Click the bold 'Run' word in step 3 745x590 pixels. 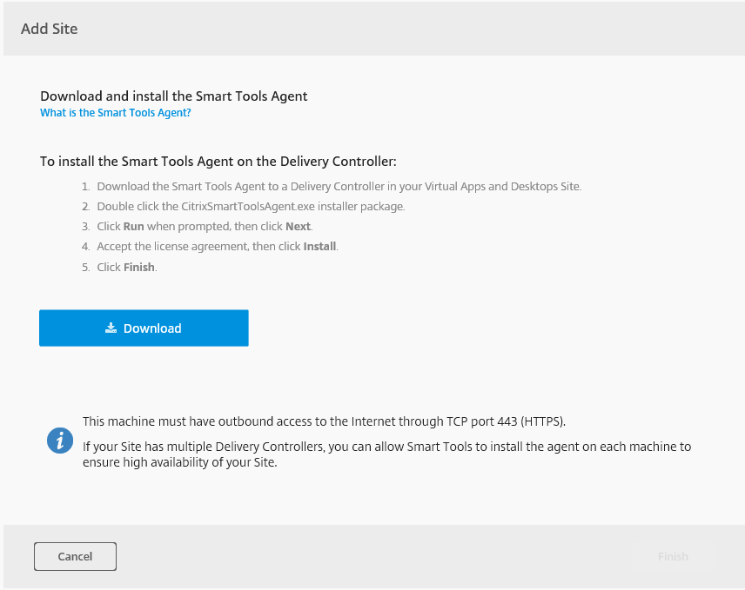(133, 227)
